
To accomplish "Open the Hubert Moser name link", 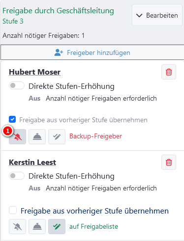I will tap(34, 72).
